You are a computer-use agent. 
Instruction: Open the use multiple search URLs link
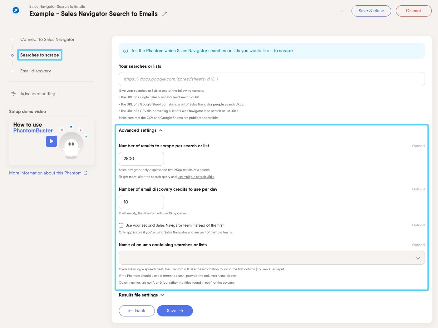[196, 177]
